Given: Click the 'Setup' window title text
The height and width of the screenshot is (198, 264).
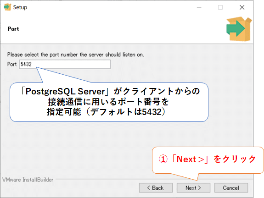Looking at the screenshot, I should (x=20, y=7).
